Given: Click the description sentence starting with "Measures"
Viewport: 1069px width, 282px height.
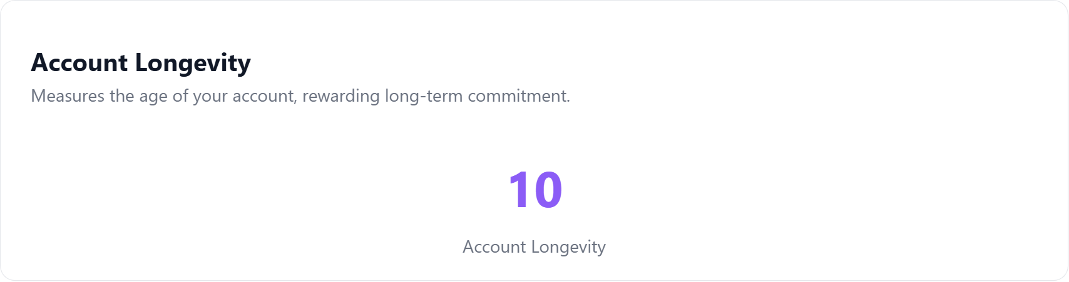Looking at the screenshot, I should (300, 96).
